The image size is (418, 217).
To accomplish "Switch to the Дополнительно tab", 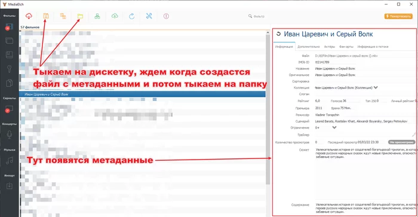I will click(x=309, y=47).
